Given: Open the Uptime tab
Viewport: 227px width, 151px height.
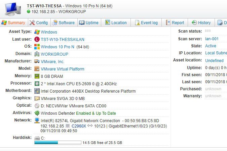Looking at the screenshot, I should coord(89,22).
